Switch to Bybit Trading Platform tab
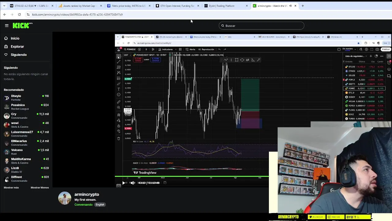The image size is (392, 221). click(225, 6)
